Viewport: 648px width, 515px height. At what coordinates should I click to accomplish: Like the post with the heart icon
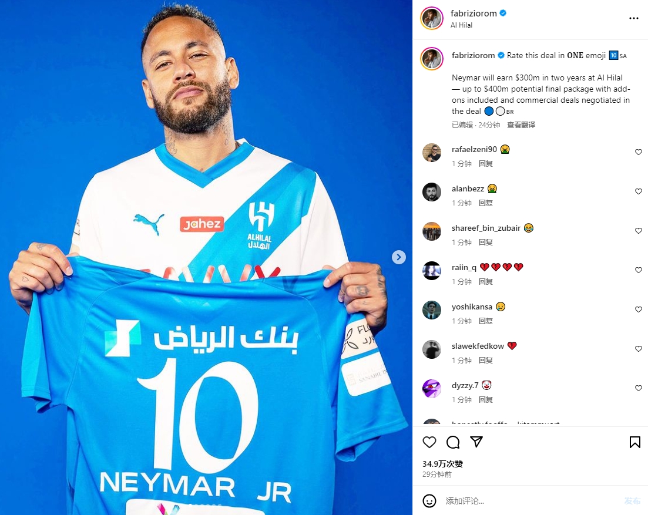tap(429, 442)
